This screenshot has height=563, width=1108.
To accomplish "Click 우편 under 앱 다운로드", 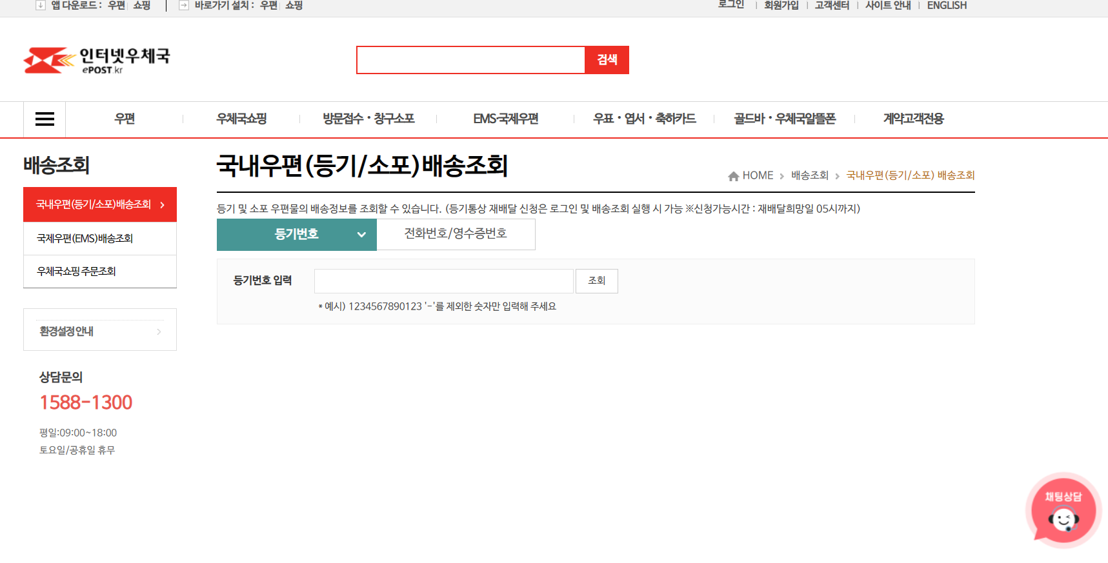I will click(117, 5).
